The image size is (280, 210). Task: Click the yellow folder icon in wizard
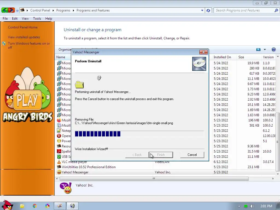pos(79,85)
